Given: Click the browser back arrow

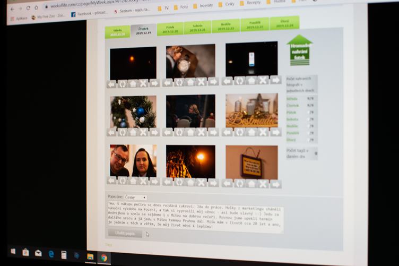Looking at the screenshot, I should coord(12,9).
